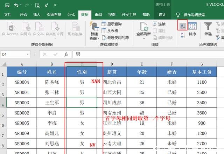Click the Sort A to Z ascending icon
The height and width of the screenshot is (154, 224).
click(183, 26)
